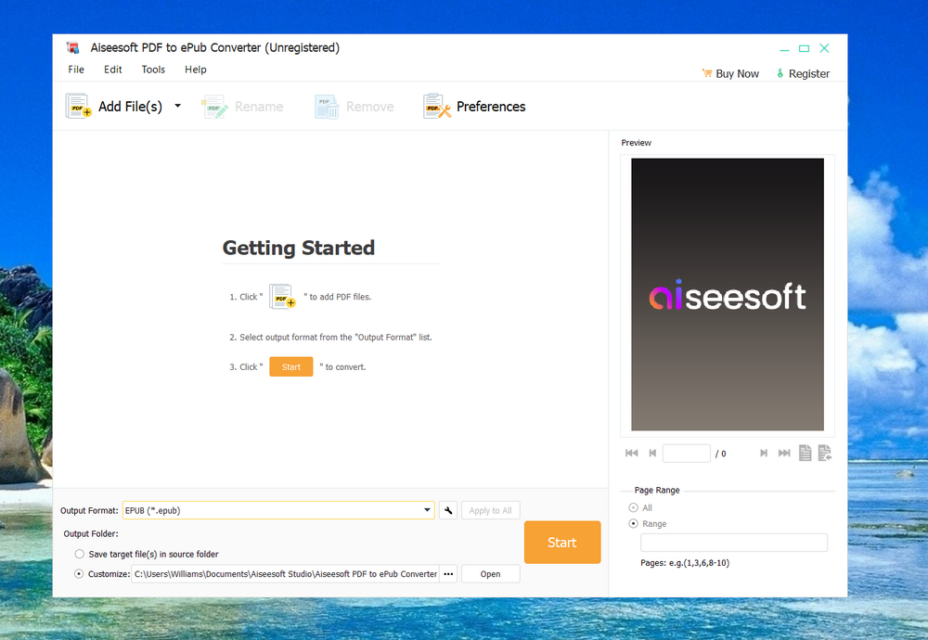Jump to last page in preview
The height and width of the screenshot is (640, 928).
tap(784, 453)
